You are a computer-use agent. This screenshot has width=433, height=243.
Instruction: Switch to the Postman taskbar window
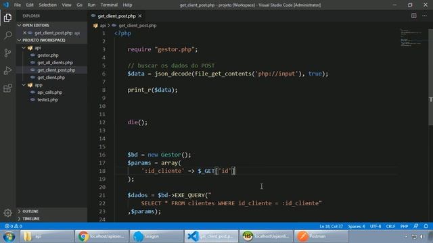321,236
